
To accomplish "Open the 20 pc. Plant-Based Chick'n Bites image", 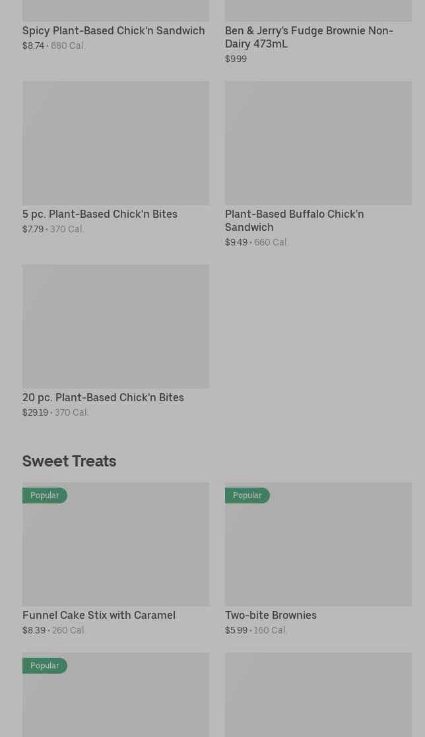I will pyautogui.click(x=115, y=326).
